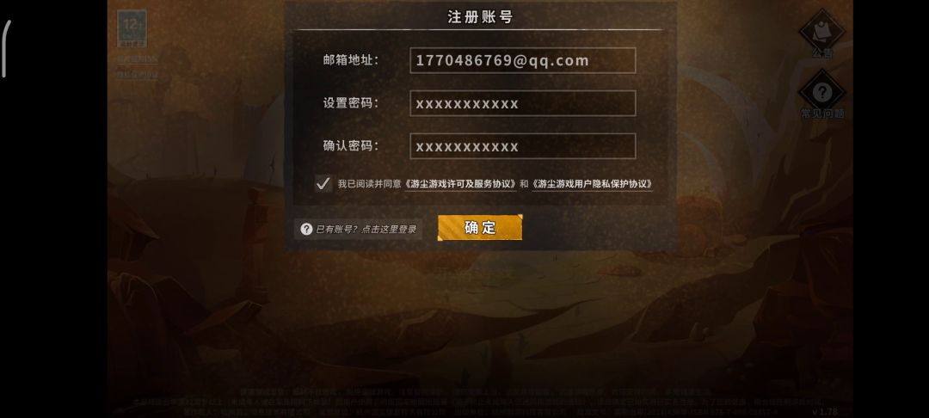Viewport: 929px width, 418px height.
Task: Open the 公告 announcements icon
Action: click(x=822, y=34)
